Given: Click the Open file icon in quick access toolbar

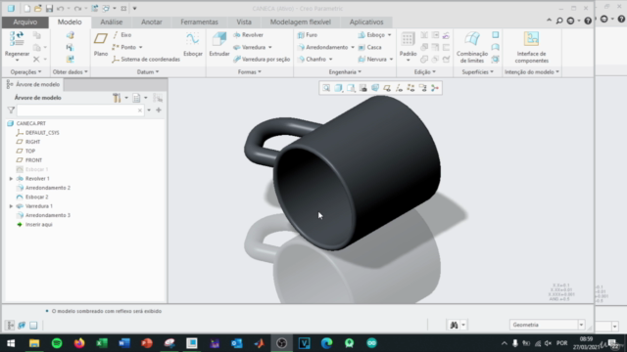Looking at the screenshot, I should 38,9.
